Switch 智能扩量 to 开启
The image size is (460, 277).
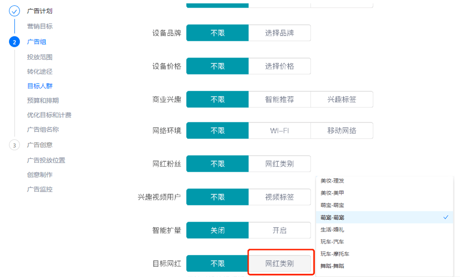tap(279, 230)
